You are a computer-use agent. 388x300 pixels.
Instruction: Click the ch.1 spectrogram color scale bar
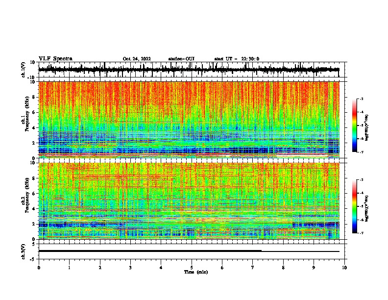point(355,125)
